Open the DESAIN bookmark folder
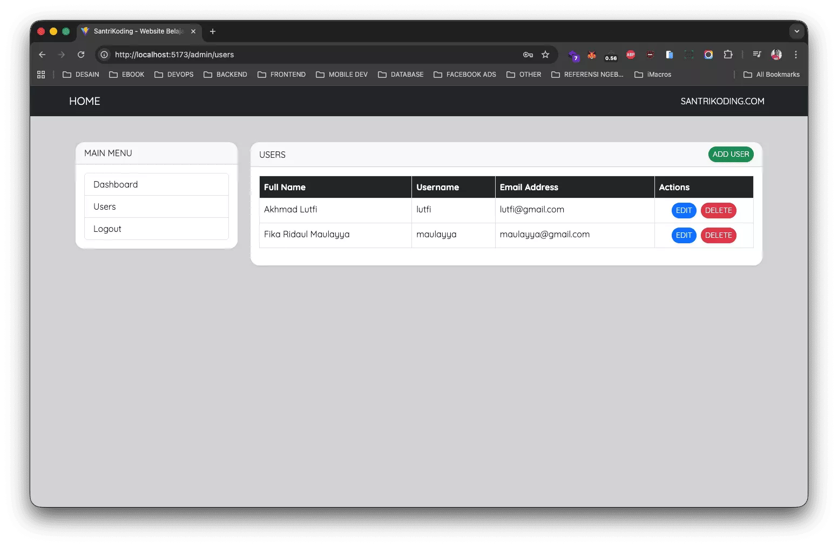838x547 pixels. pos(81,75)
